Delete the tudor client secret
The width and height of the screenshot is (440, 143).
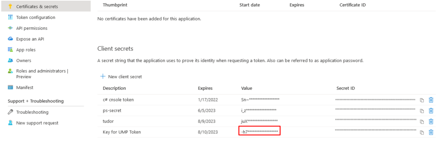(x=431, y=122)
